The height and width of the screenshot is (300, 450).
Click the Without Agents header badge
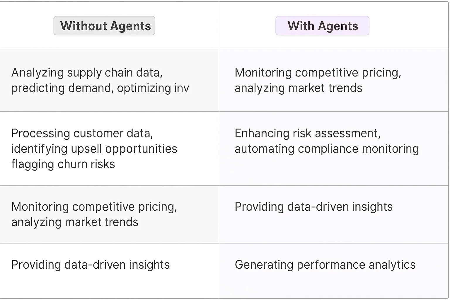click(104, 26)
